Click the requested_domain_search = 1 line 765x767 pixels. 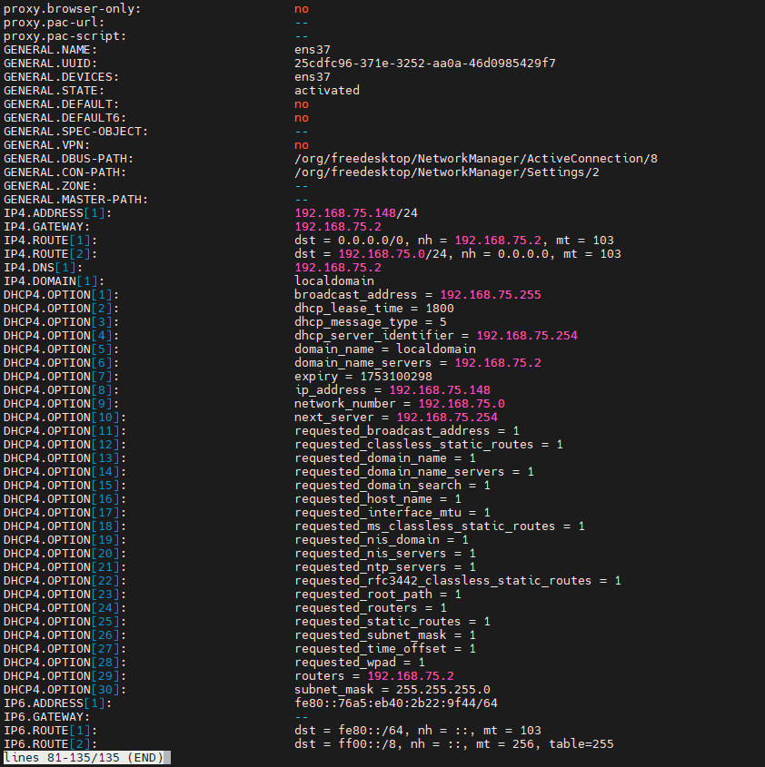coord(392,486)
